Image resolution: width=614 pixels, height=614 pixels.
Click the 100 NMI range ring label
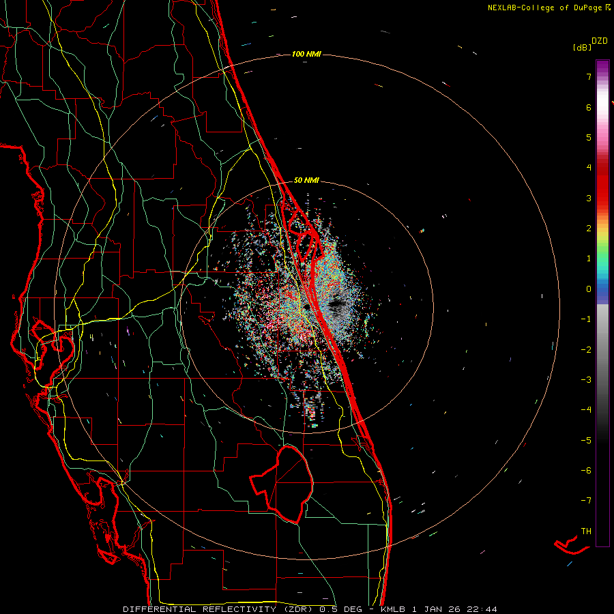click(306, 54)
